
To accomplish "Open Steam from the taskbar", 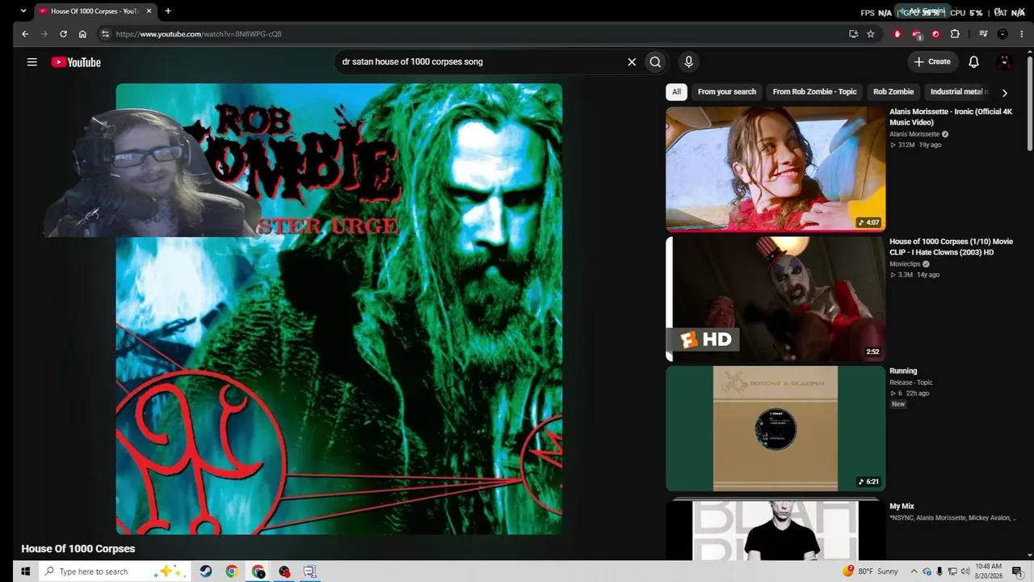I will click(x=206, y=571).
